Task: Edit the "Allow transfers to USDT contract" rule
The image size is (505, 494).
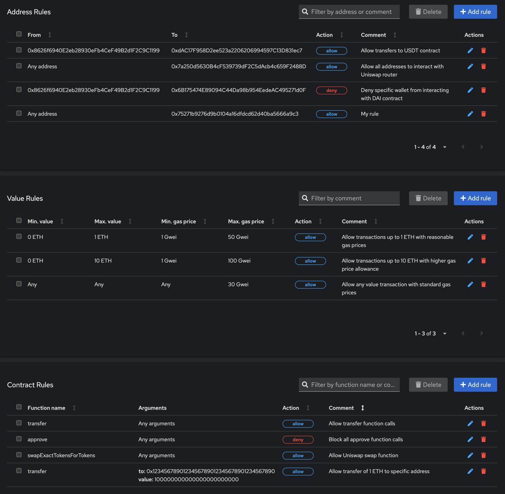Action: point(470,51)
